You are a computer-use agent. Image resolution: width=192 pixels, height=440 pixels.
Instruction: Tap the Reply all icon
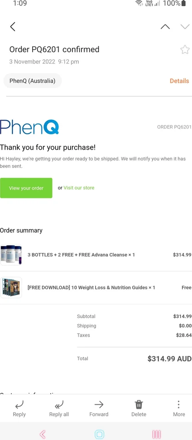point(59,404)
